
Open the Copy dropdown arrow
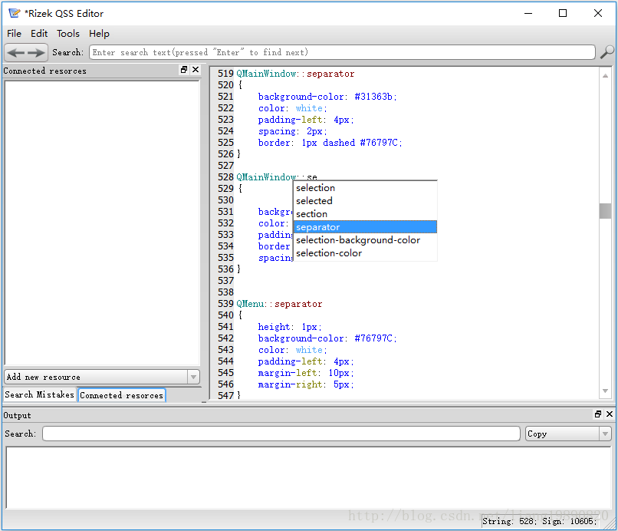coord(605,434)
